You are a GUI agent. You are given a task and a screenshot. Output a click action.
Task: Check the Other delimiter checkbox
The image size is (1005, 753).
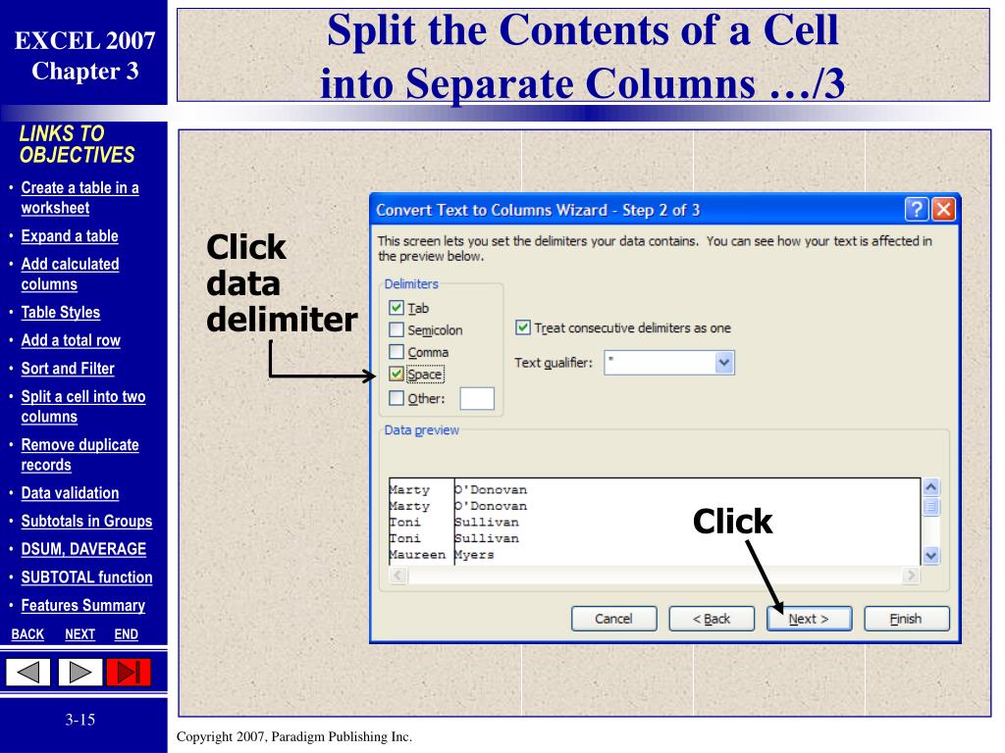397,398
